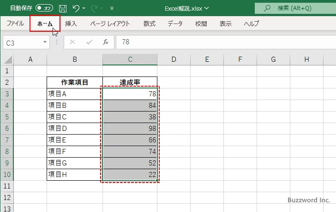Select column A header
Viewport: 336px width, 212px height.
coord(30,59)
